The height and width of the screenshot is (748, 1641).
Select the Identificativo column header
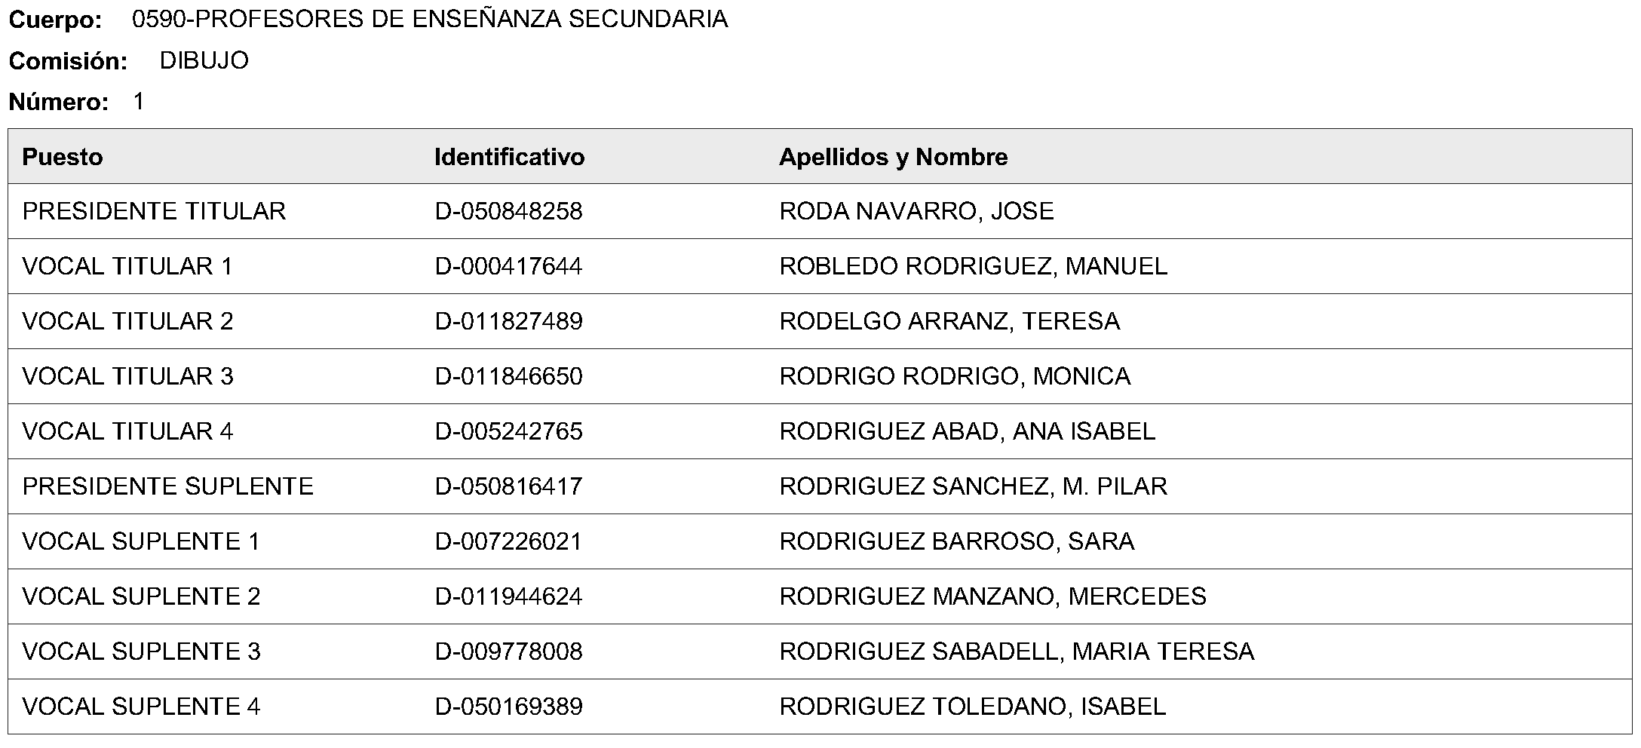(x=509, y=157)
